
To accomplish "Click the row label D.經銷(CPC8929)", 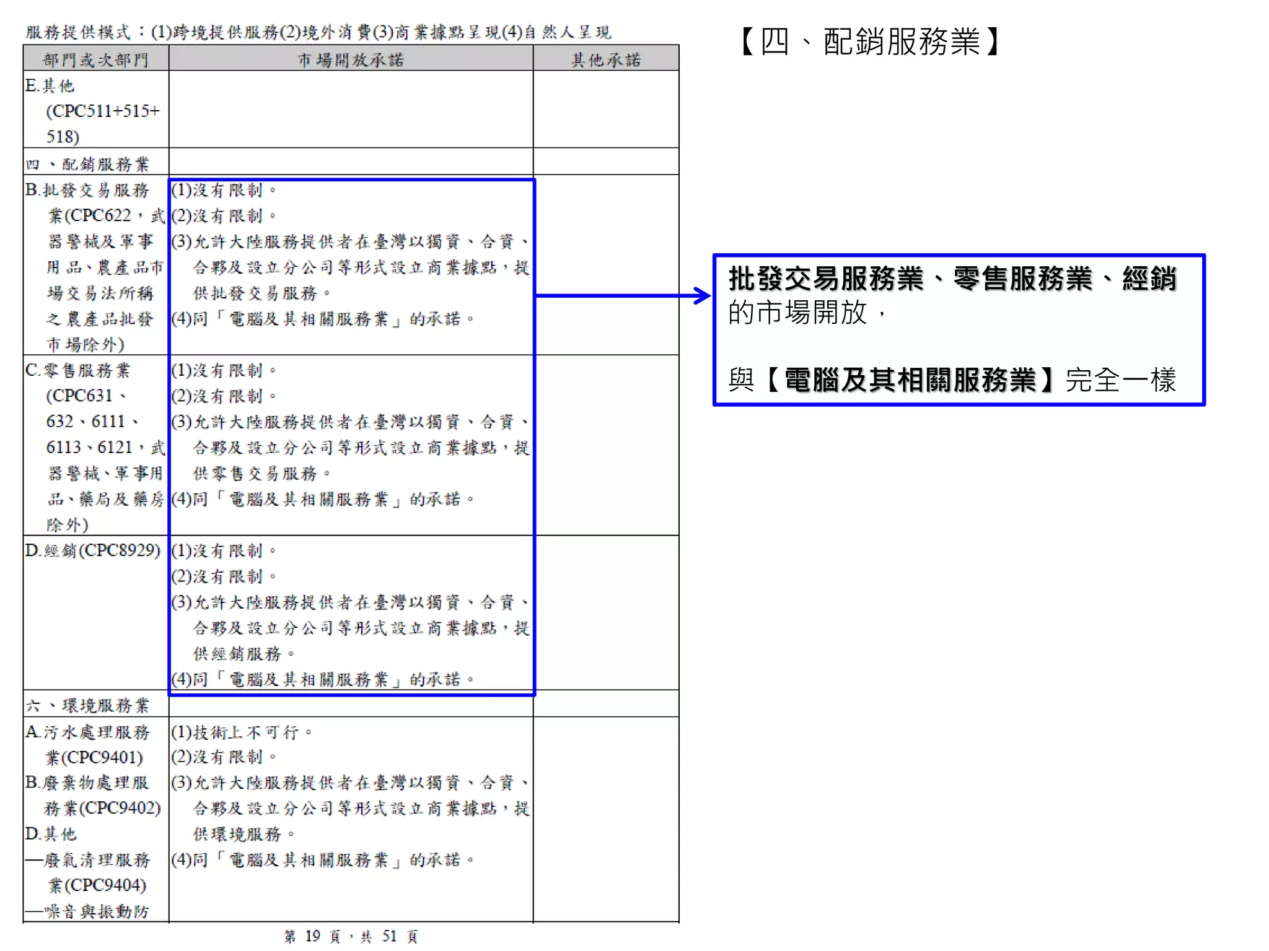I will (93, 550).
